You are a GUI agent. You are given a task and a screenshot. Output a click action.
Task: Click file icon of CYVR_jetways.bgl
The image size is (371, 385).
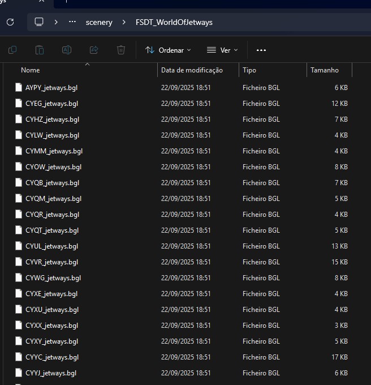click(x=19, y=262)
